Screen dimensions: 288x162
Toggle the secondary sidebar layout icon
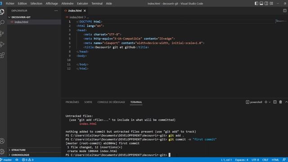266,3
